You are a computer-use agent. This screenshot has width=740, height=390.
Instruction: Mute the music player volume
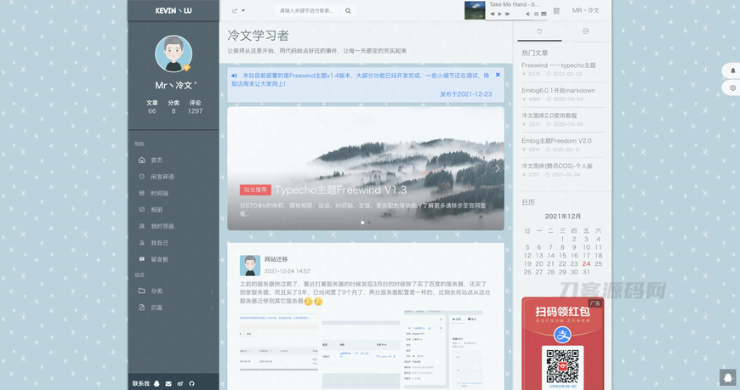click(527, 14)
